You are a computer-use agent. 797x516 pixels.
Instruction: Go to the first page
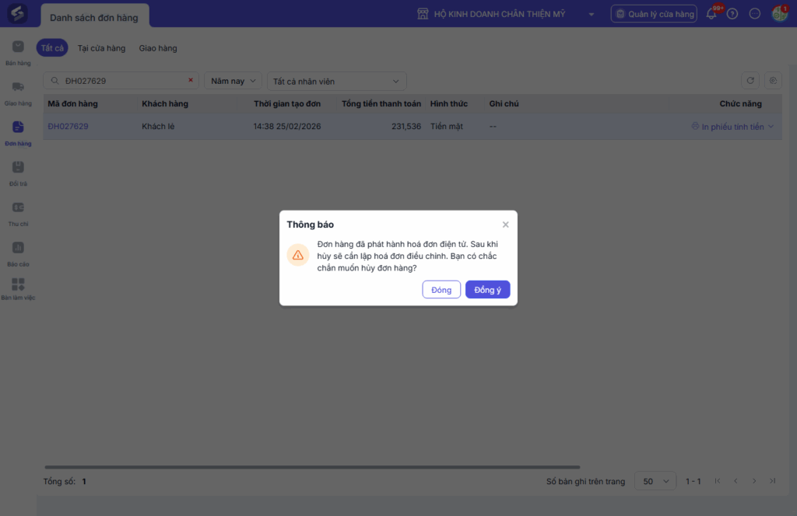pyautogui.click(x=717, y=481)
